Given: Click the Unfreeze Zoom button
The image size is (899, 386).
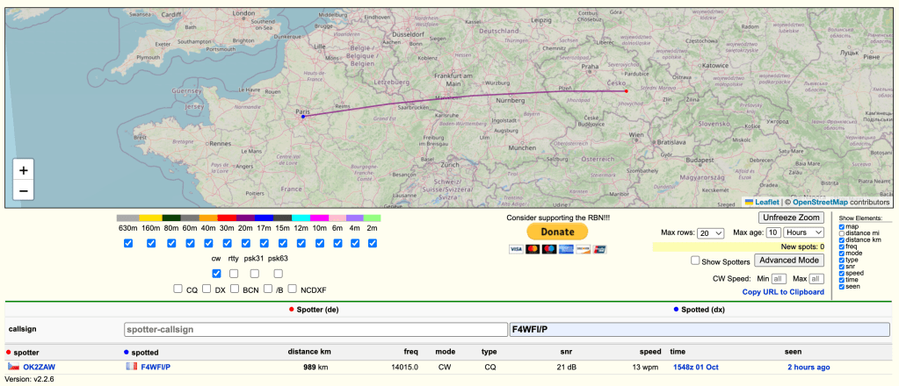Looking at the screenshot, I should tap(791, 217).
